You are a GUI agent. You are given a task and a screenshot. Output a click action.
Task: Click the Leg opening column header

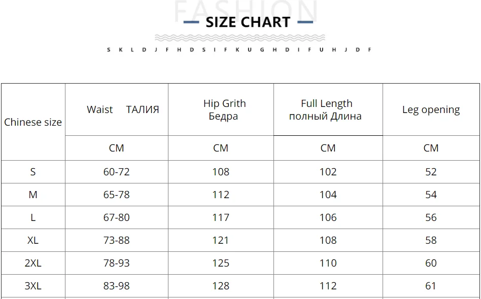pyautogui.click(x=431, y=109)
